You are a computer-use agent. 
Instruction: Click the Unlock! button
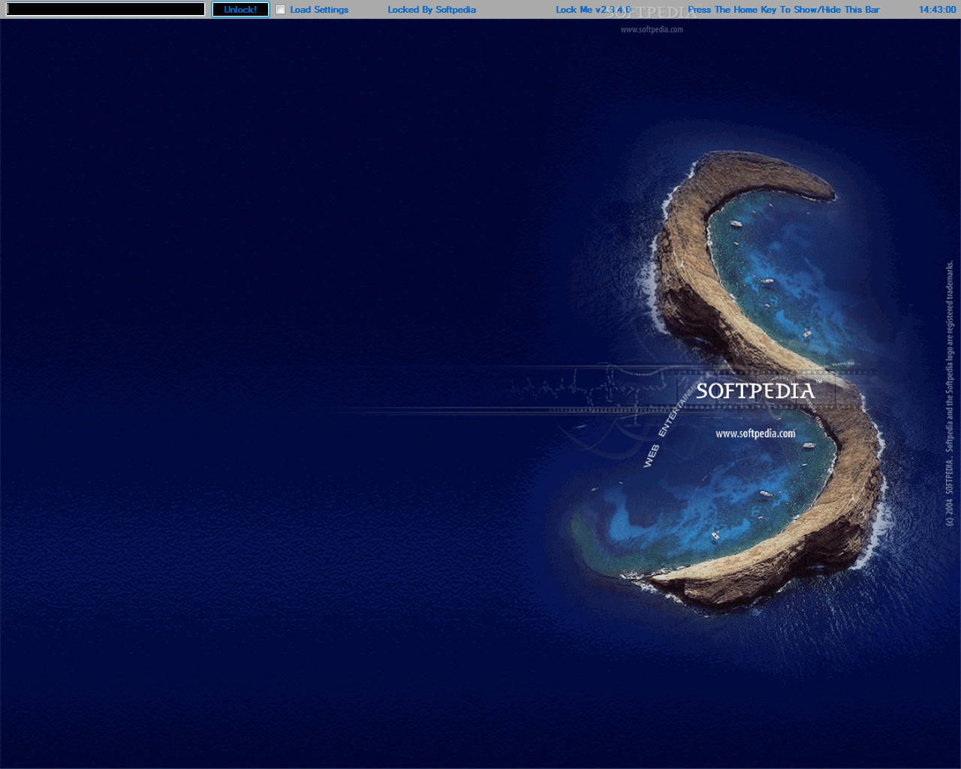(240, 9)
